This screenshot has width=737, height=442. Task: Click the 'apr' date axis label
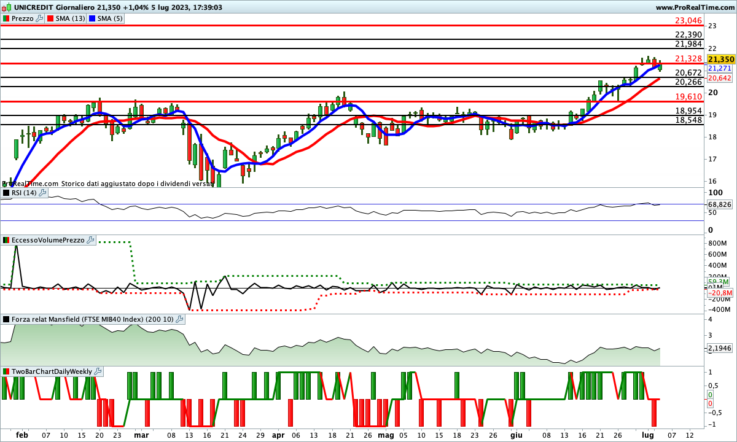278,435
